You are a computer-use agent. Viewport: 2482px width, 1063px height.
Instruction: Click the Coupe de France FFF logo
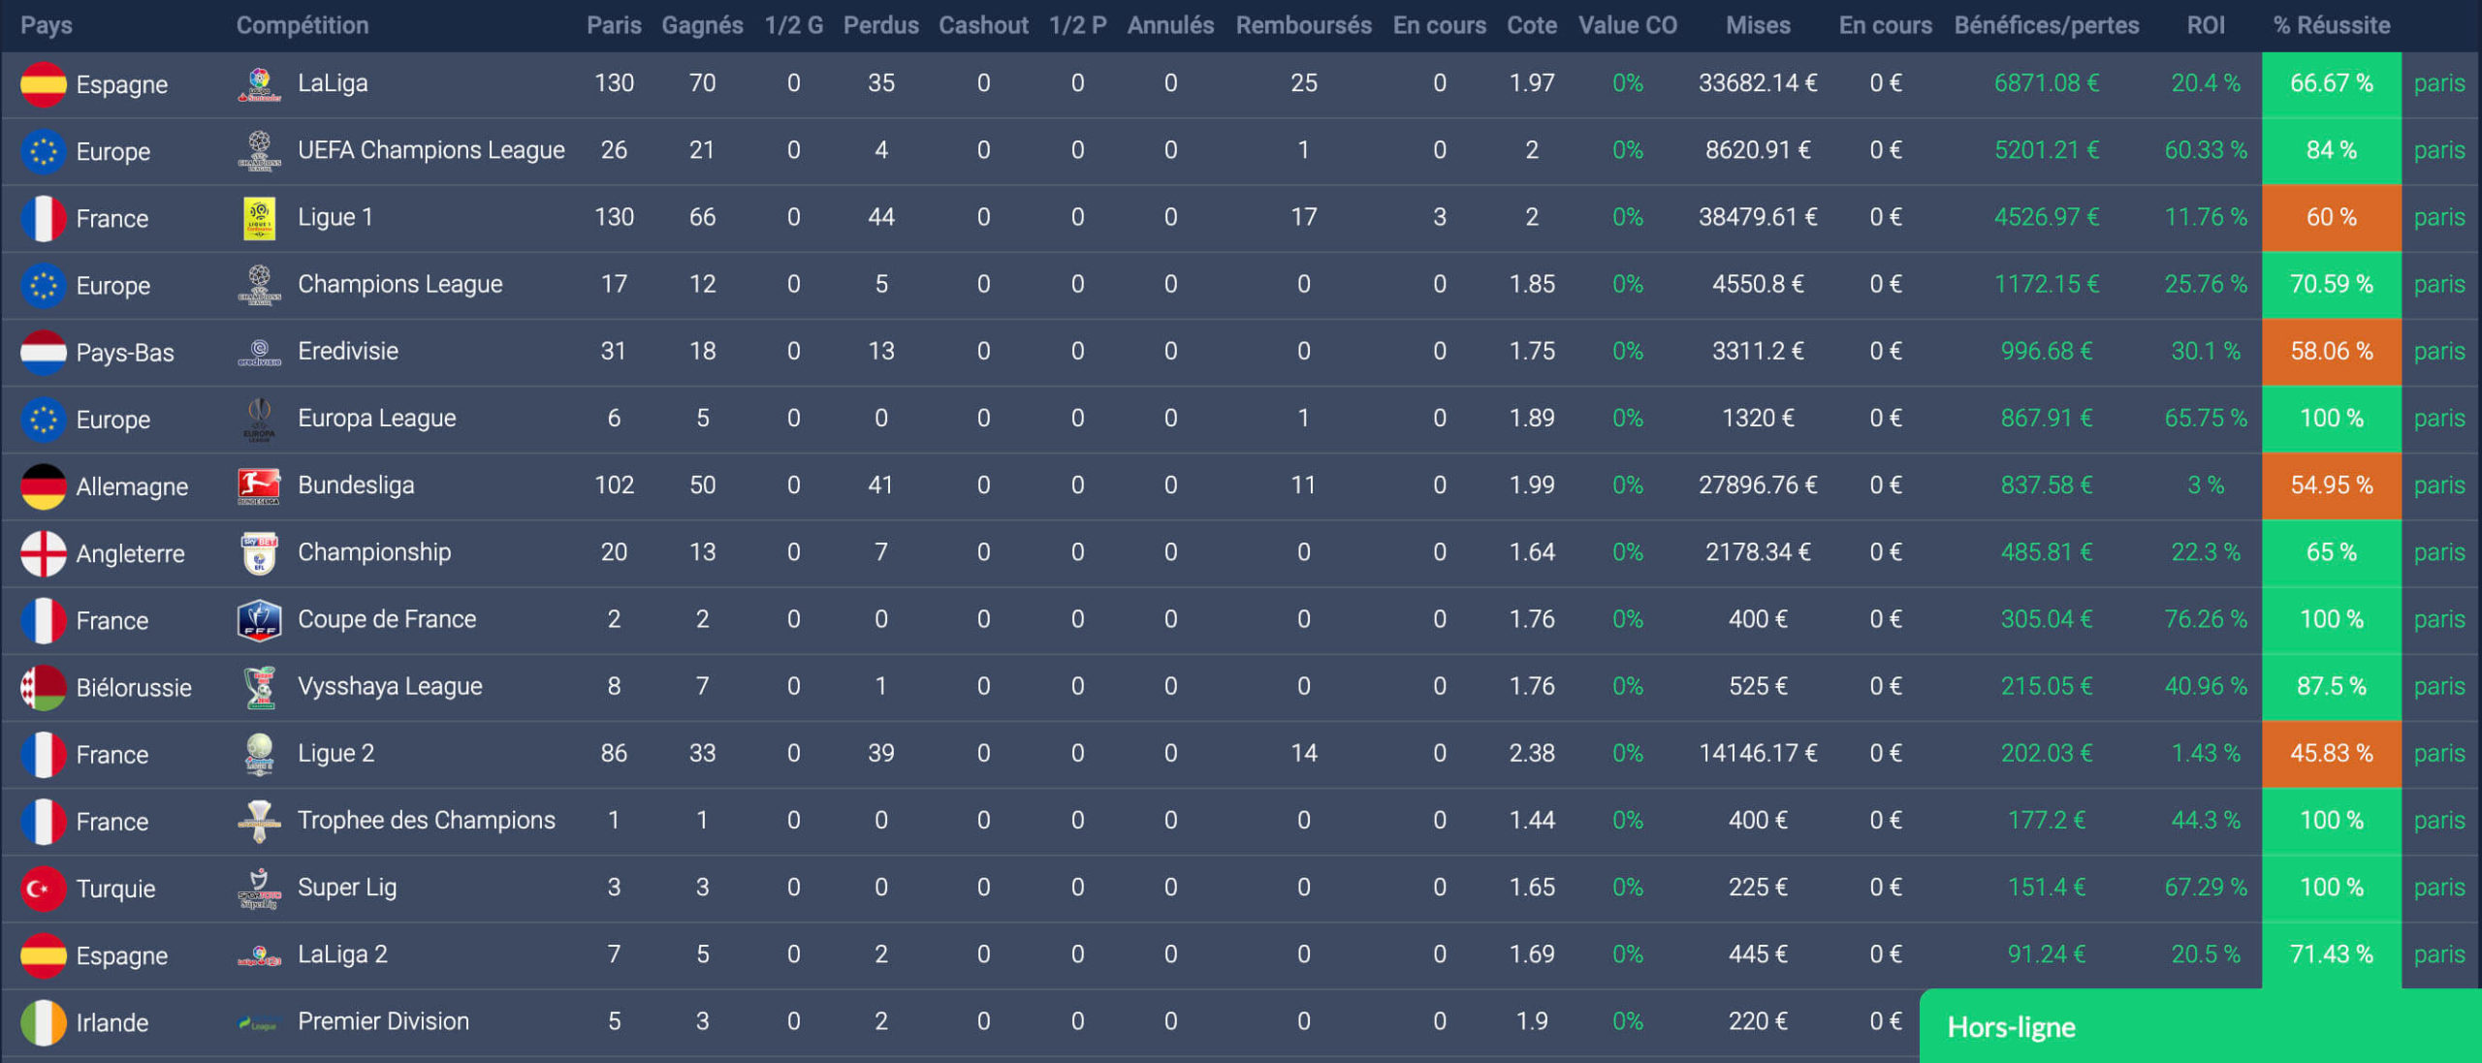coord(259,620)
